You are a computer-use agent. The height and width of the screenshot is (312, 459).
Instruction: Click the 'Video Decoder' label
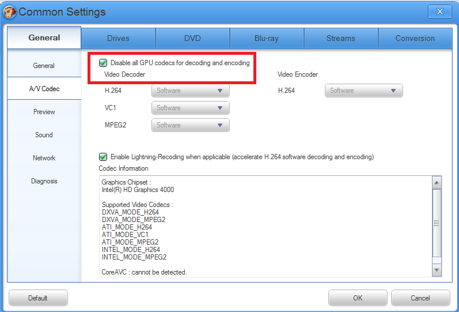[125, 74]
